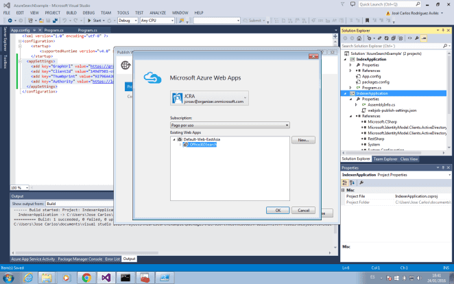
Task: Collapse References under IndexerApplication
Action: (x=351, y=116)
